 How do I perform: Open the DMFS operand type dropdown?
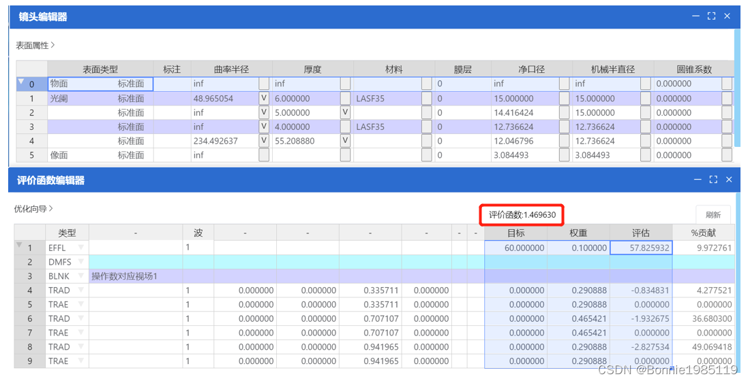(80, 262)
